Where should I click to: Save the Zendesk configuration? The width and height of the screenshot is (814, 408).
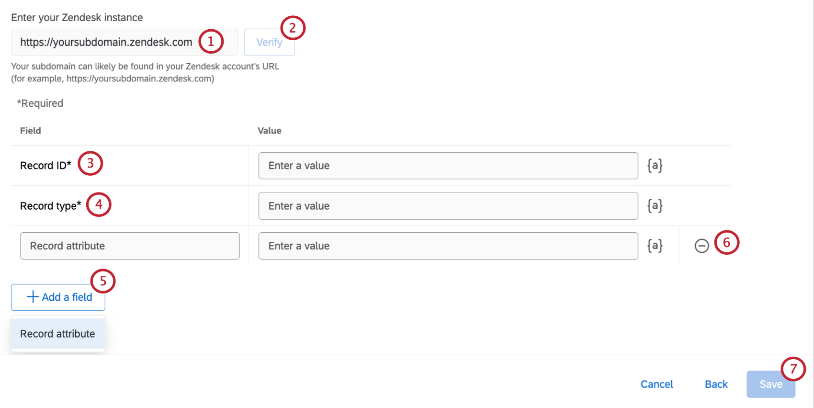[770, 385]
